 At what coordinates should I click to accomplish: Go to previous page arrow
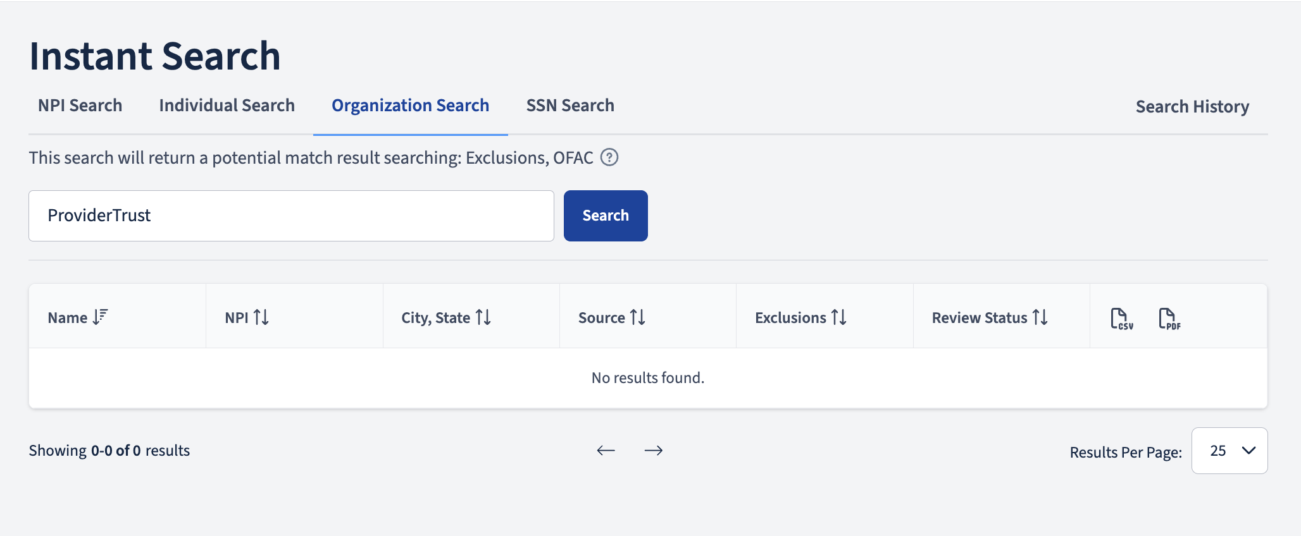[606, 450]
